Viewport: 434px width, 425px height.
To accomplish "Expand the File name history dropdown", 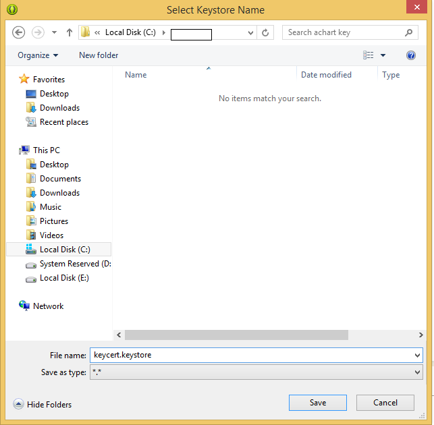I will tap(418, 355).
